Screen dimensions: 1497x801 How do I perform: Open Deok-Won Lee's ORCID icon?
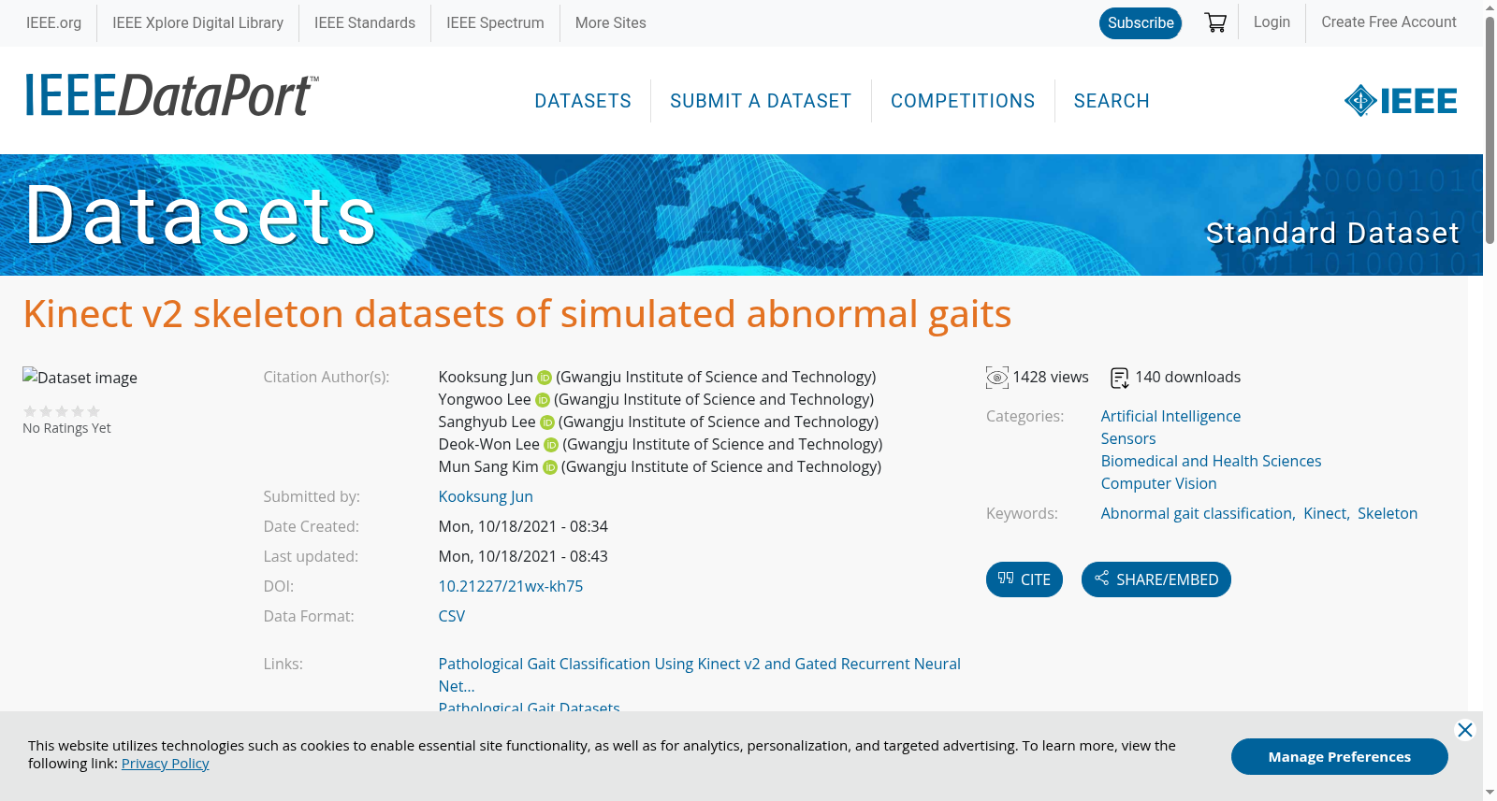[551, 445]
